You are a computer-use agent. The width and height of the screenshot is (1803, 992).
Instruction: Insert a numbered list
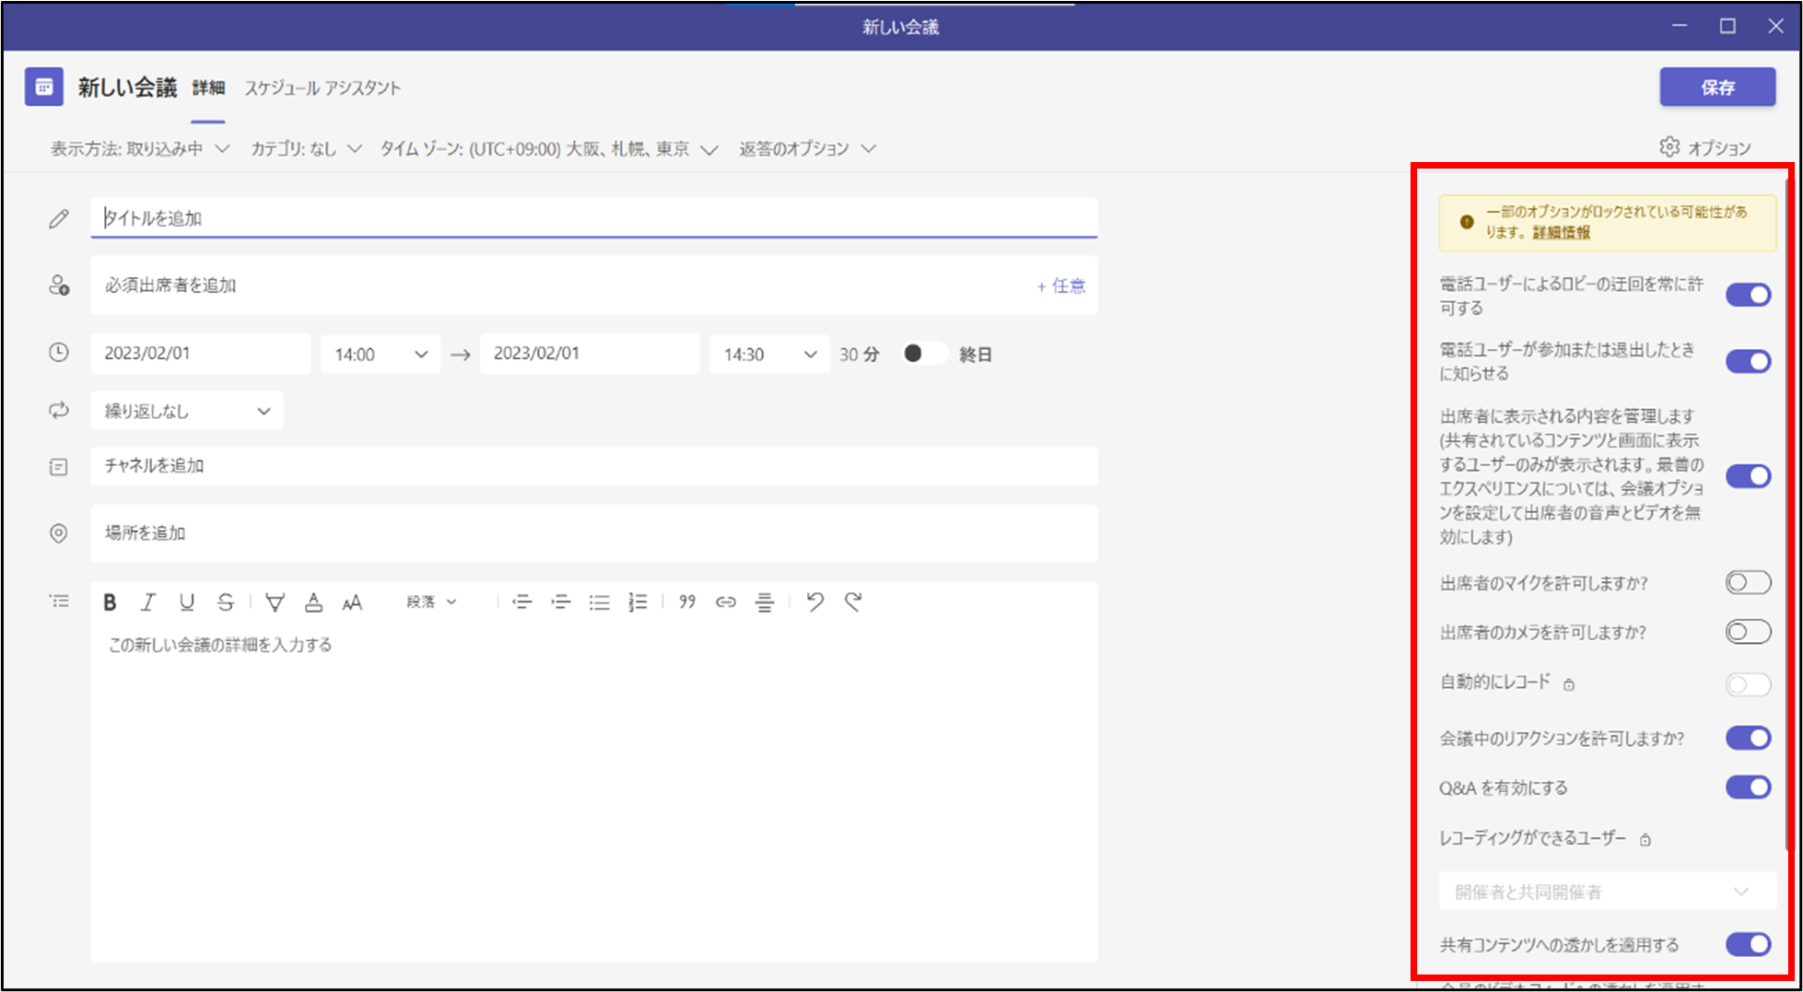(x=638, y=602)
